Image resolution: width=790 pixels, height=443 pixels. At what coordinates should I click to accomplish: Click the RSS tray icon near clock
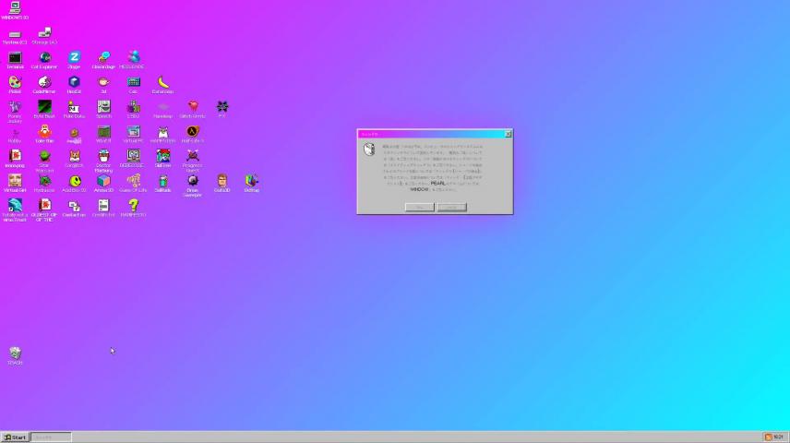[769, 437]
